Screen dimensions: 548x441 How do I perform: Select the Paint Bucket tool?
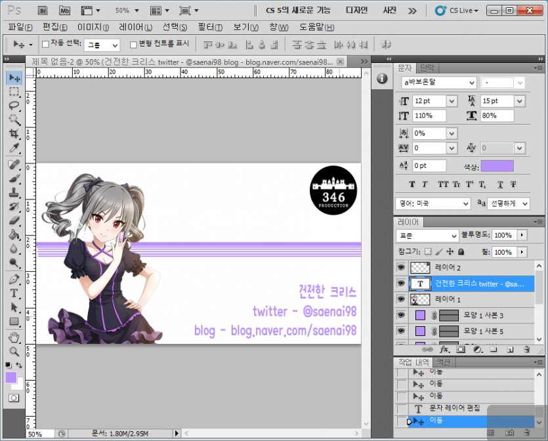[14, 234]
